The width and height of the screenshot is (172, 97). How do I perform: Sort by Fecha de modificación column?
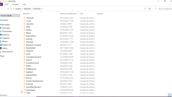point(68,14)
